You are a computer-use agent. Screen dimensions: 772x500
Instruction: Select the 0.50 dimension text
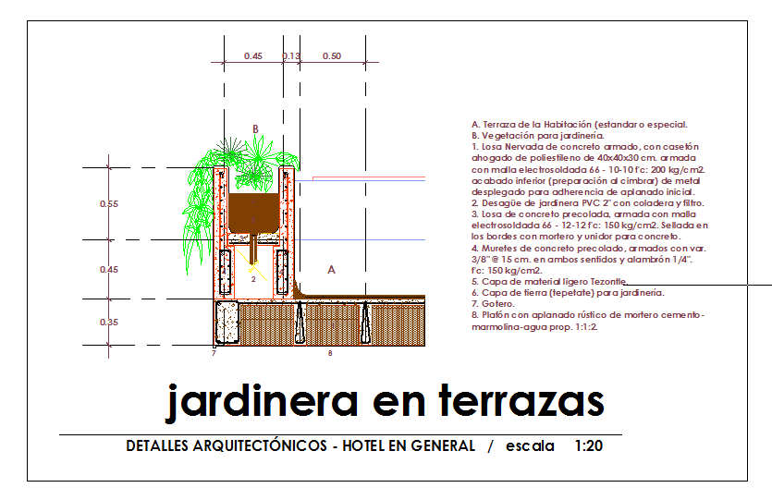coord(332,56)
